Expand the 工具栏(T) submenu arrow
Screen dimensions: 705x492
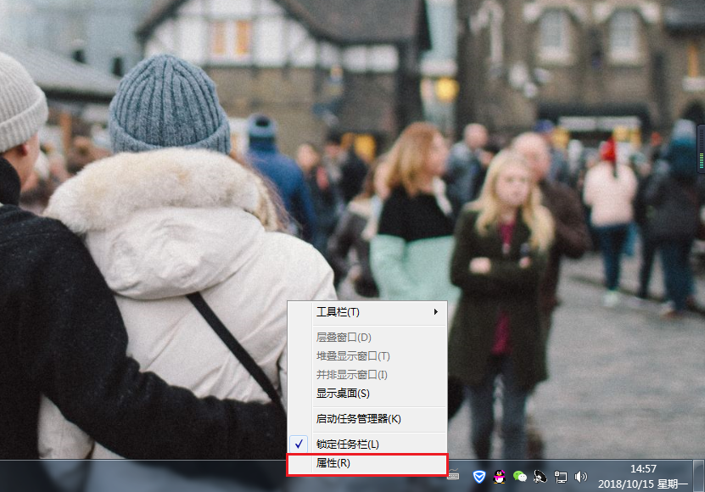[436, 312]
